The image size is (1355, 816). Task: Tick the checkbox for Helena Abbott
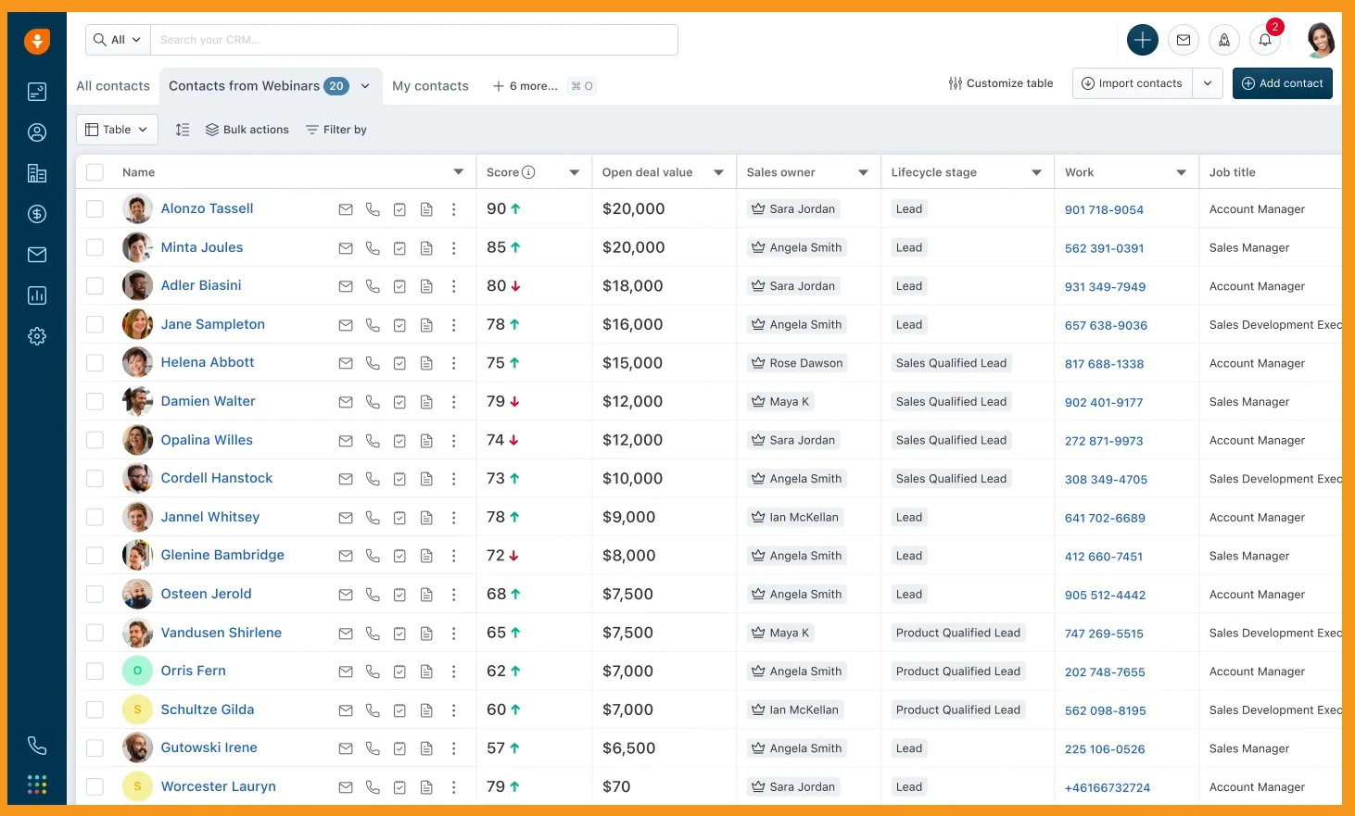click(95, 363)
